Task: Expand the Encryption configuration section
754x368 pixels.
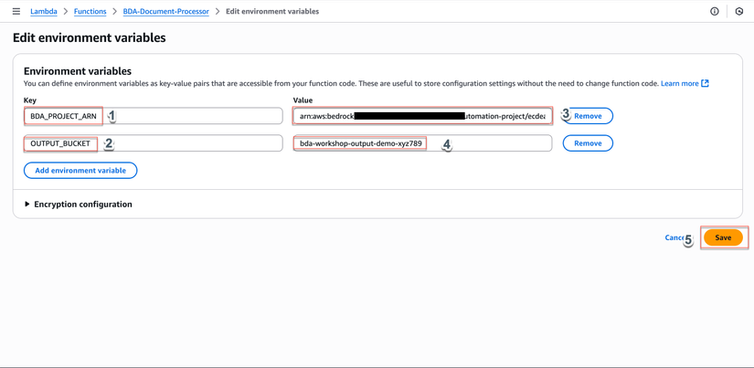Action: coord(27,205)
